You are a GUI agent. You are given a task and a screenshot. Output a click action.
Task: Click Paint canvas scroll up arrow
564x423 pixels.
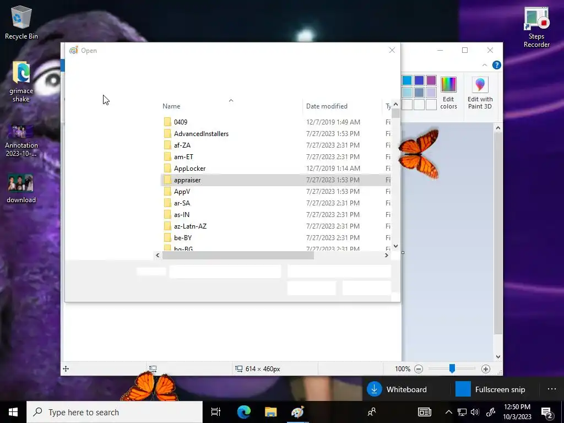point(498,128)
